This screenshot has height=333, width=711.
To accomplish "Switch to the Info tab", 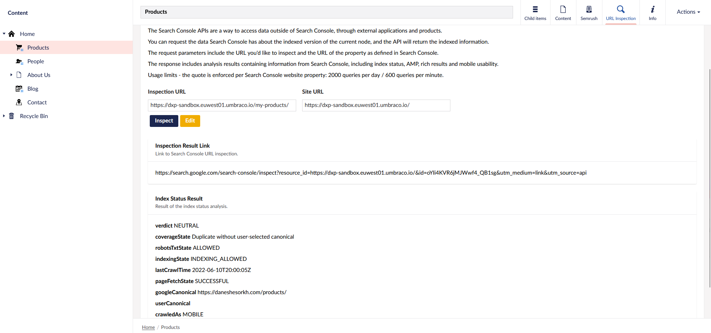I will coord(652,13).
